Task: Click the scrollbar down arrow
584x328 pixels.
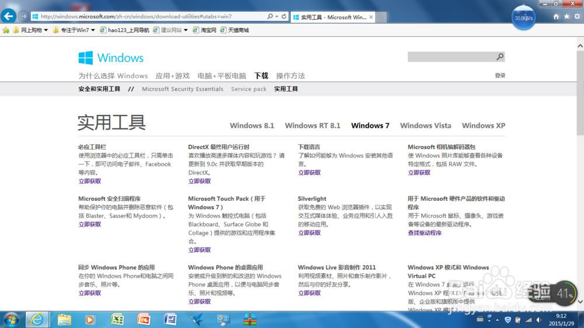Action: click(x=580, y=302)
